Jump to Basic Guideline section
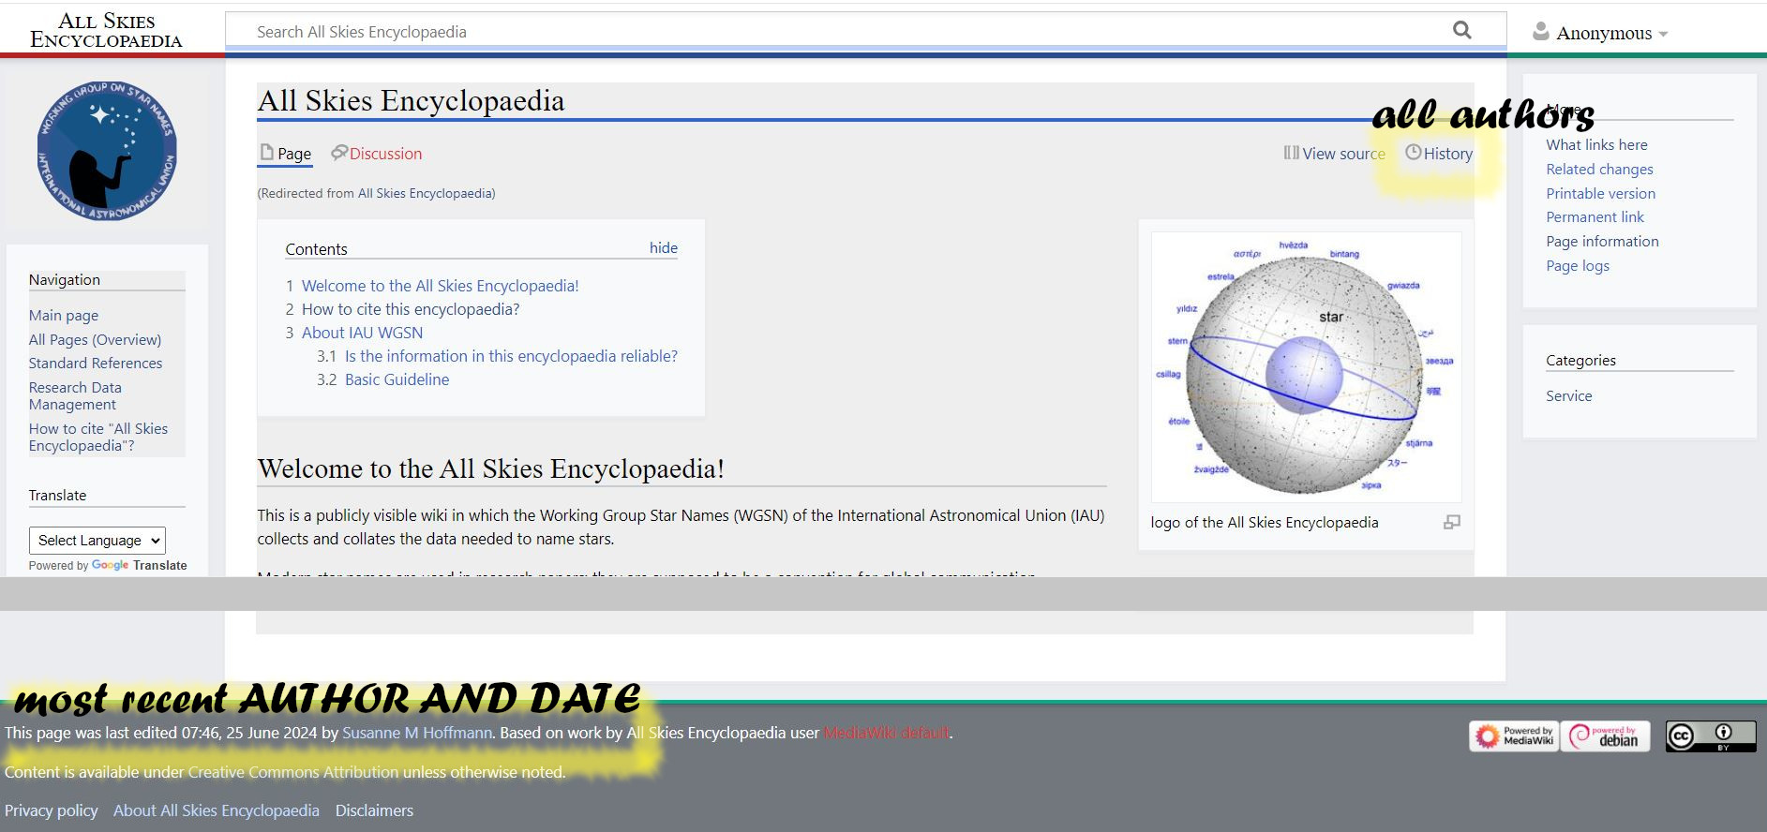This screenshot has height=832, width=1767. pyautogui.click(x=397, y=379)
